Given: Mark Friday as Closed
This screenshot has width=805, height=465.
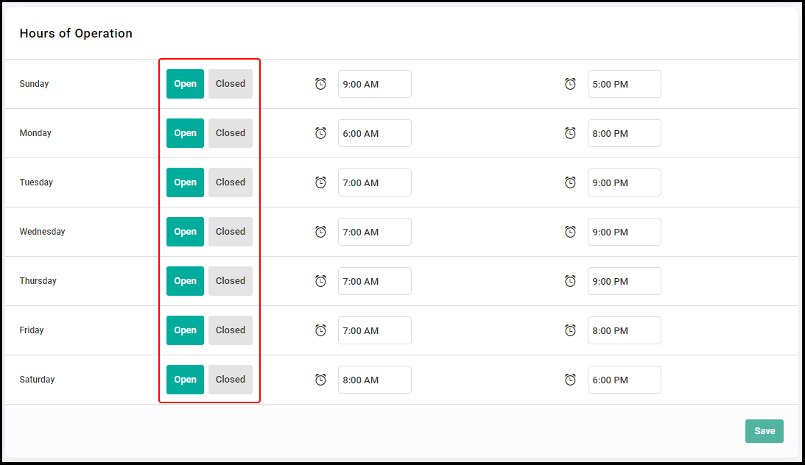Looking at the screenshot, I should tap(231, 330).
